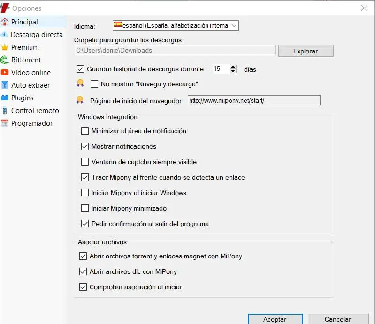The width and height of the screenshot is (375, 324).
Task: Open the Control remoto section
Action: tap(33, 110)
